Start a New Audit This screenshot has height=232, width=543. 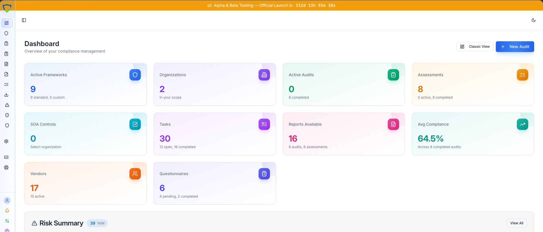click(515, 47)
